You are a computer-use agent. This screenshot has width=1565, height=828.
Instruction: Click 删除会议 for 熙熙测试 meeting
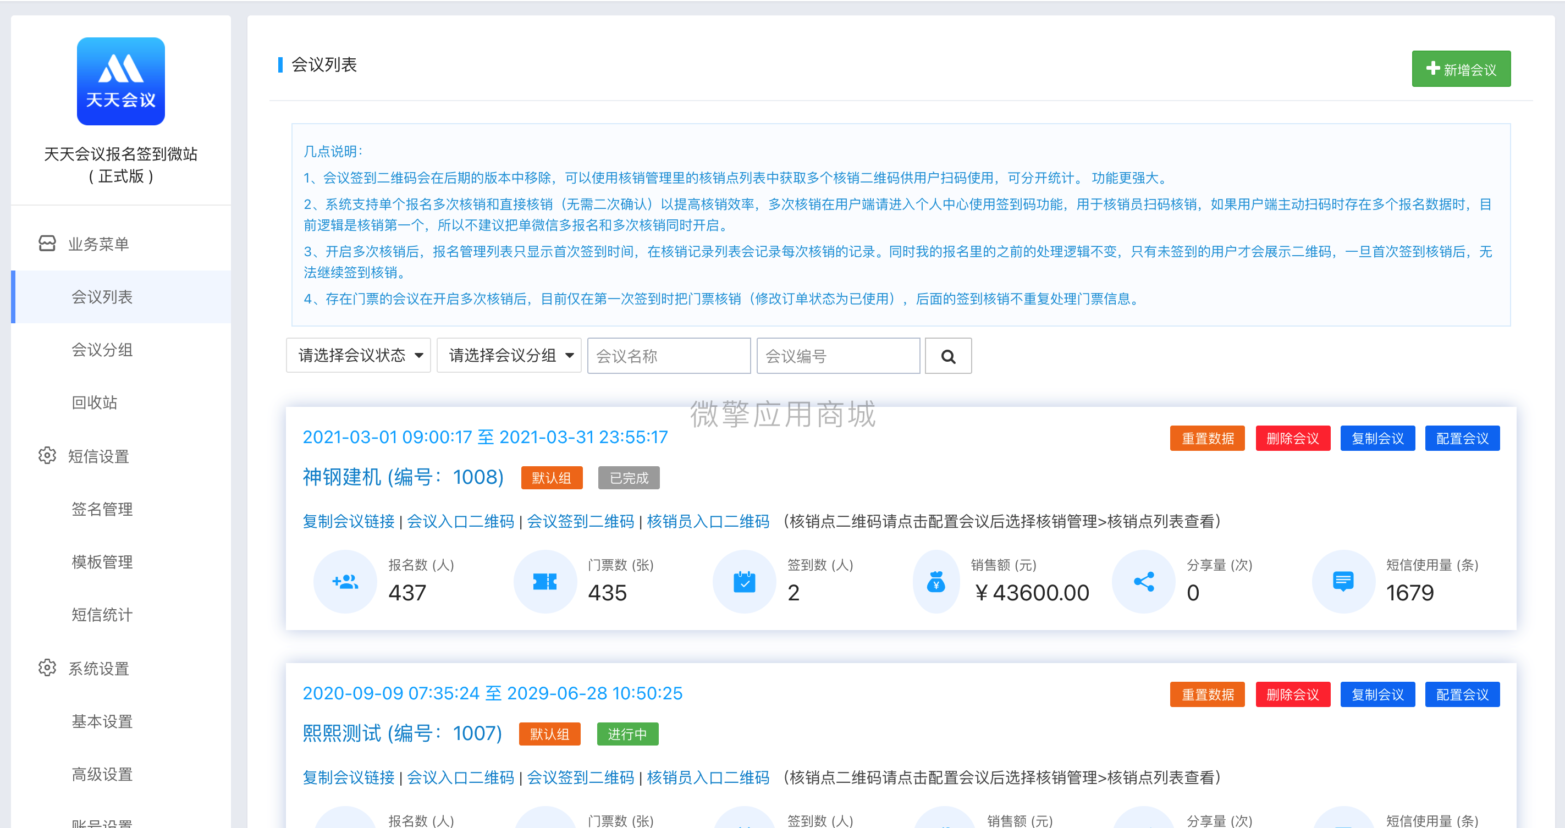point(1292,694)
